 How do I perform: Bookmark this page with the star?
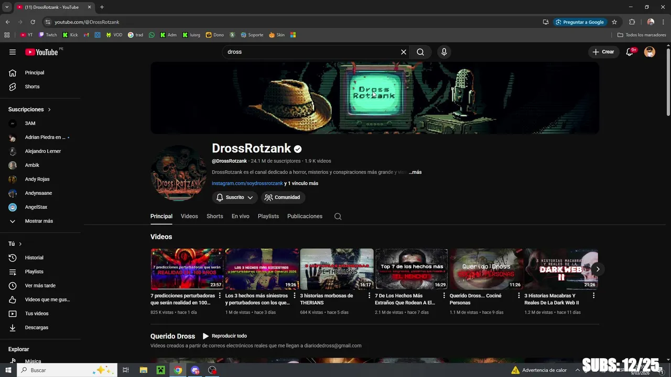[x=614, y=22]
